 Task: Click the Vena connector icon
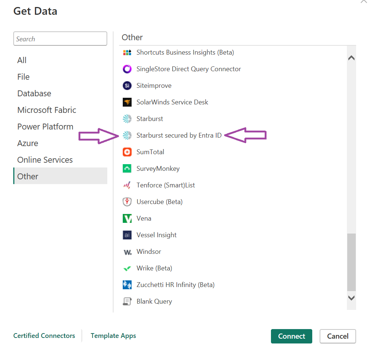pos(127,218)
